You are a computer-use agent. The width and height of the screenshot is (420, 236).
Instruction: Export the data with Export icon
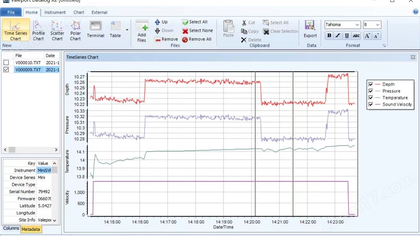point(310,30)
